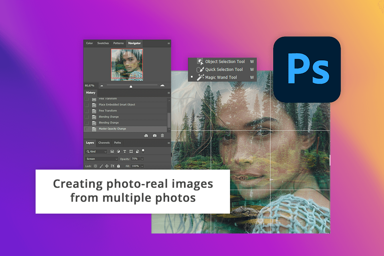Viewport: 384px width, 256px height.
Task: Filter for smart objects
Action: [137, 151]
